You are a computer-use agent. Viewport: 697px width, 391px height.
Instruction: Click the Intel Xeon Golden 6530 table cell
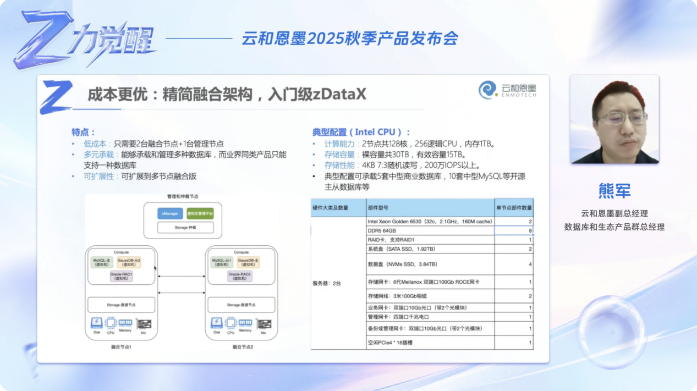coord(430,221)
